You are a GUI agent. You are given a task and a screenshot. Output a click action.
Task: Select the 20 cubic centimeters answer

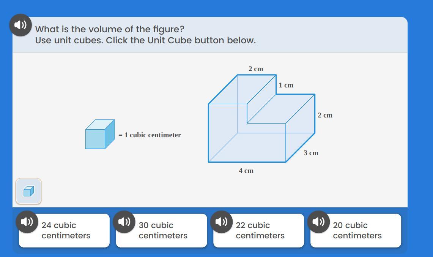tap(356, 230)
